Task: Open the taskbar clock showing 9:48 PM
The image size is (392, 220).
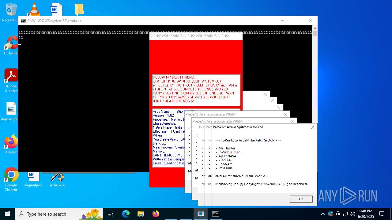Action: tap(366, 214)
